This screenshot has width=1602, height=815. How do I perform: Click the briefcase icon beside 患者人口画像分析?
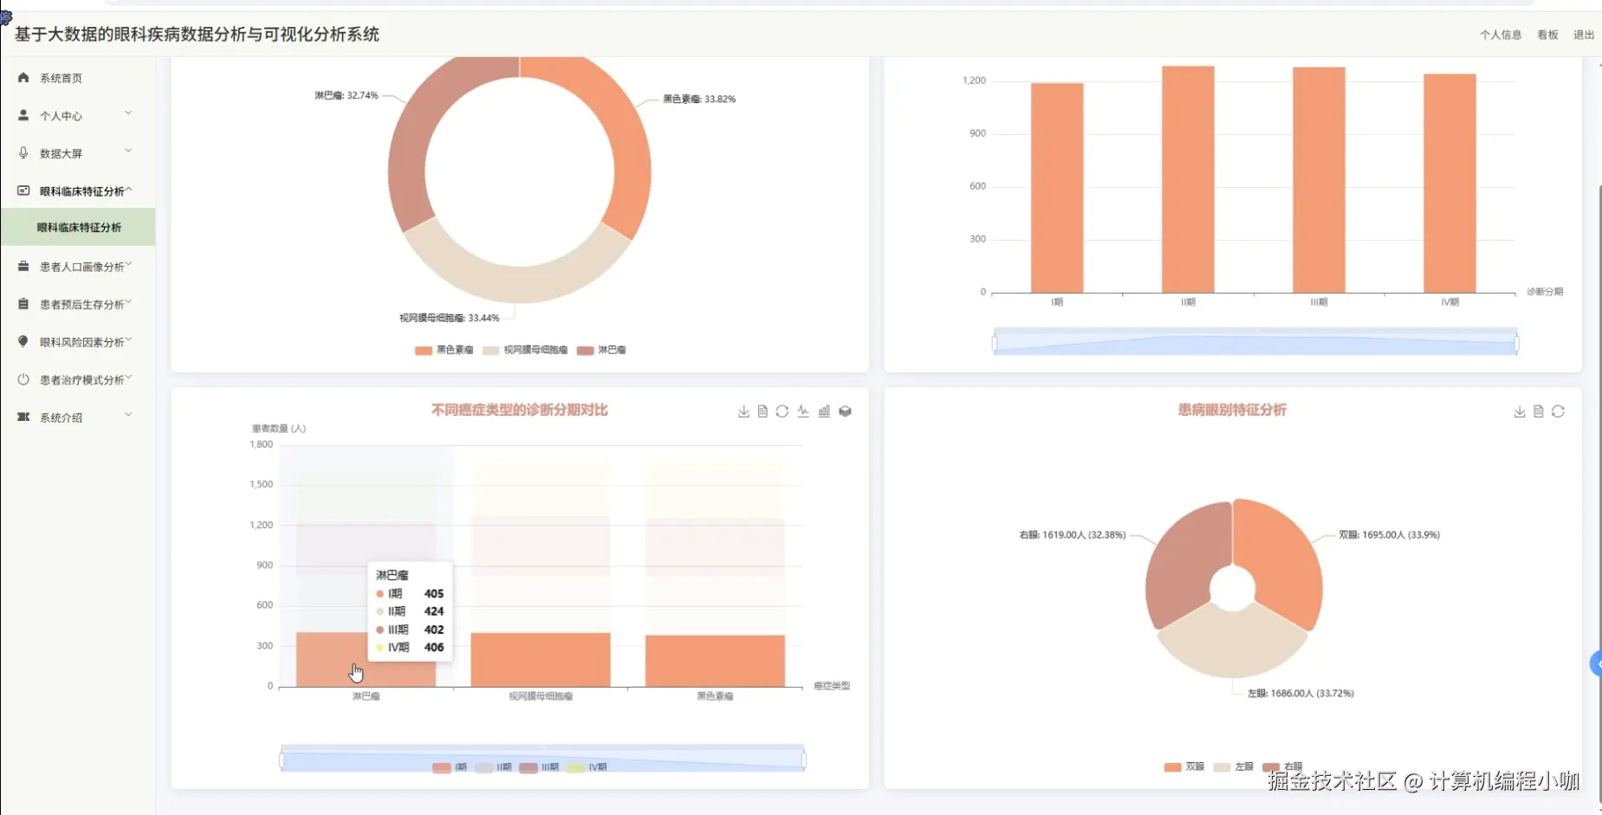pyautogui.click(x=23, y=266)
